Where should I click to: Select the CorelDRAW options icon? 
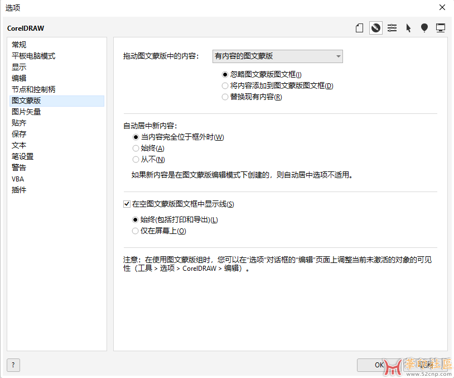click(376, 28)
